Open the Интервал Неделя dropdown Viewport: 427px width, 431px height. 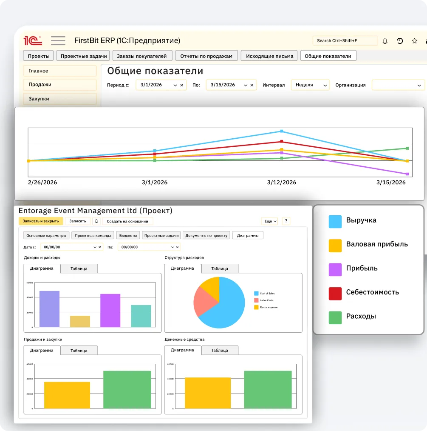click(310, 85)
